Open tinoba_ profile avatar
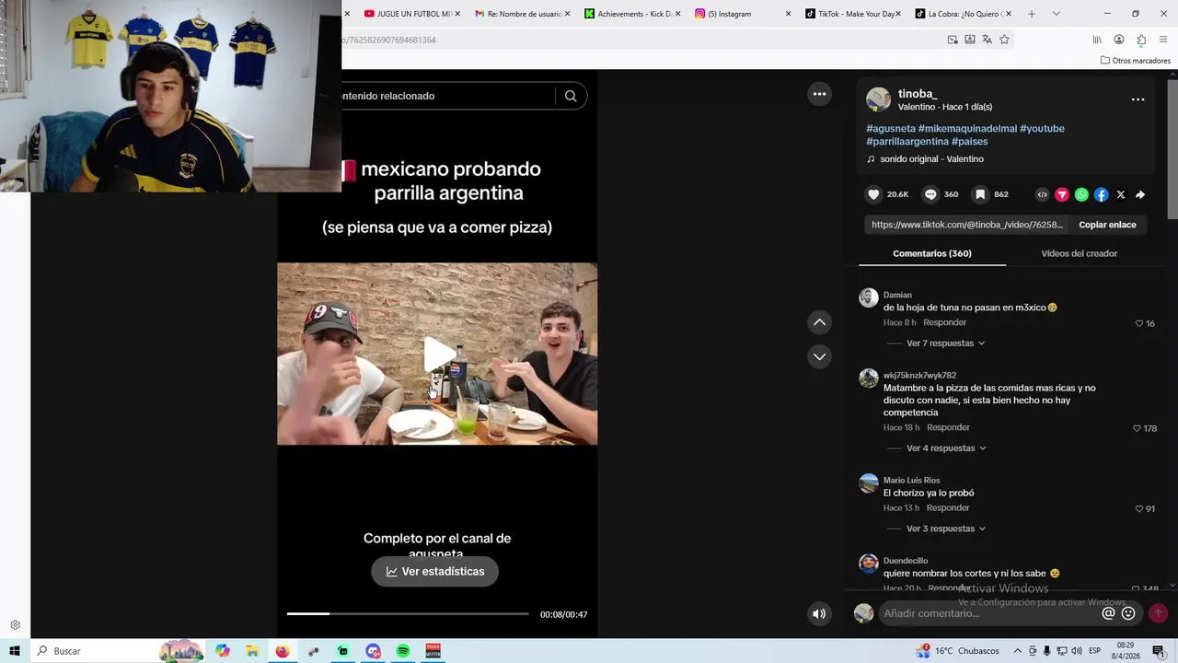Screen dimensions: 1178x663 coord(878,99)
